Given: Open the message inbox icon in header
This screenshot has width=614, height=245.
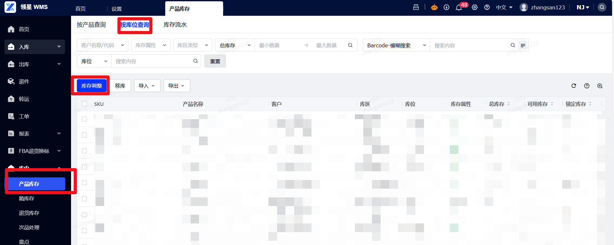Looking at the screenshot, I should (x=416, y=7).
